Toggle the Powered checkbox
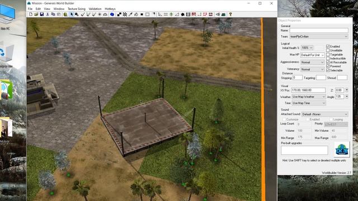 click(x=328, y=66)
